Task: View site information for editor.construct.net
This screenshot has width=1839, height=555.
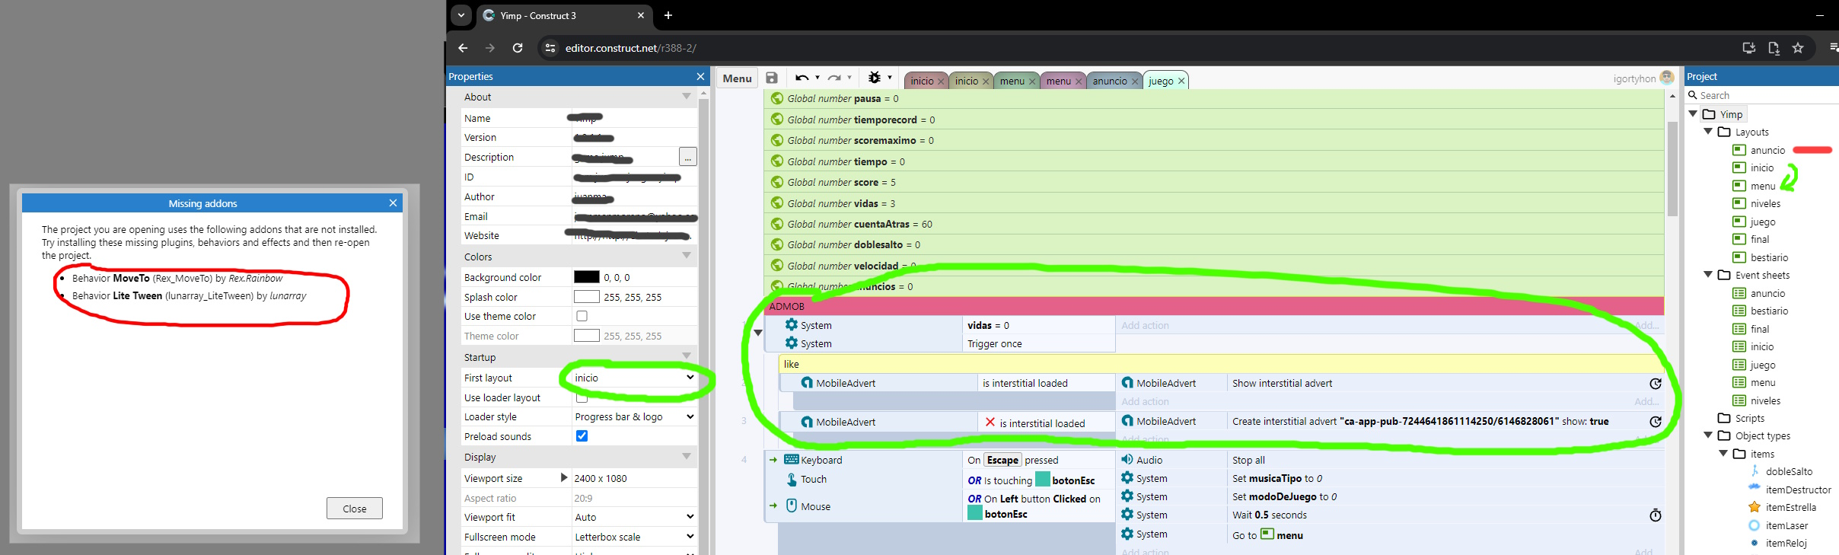Action: (x=550, y=48)
